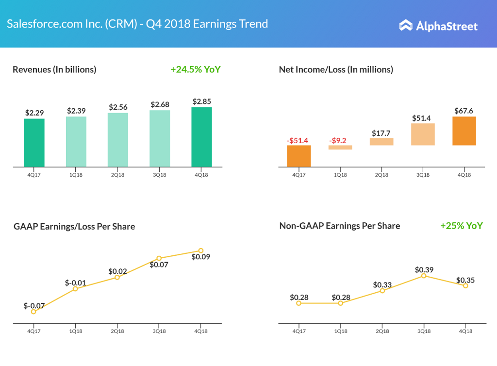Viewport: 497px width, 366px height.
Task: Click the AlphaStreet logo icon
Action: pyautogui.click(x=406, y=24)
